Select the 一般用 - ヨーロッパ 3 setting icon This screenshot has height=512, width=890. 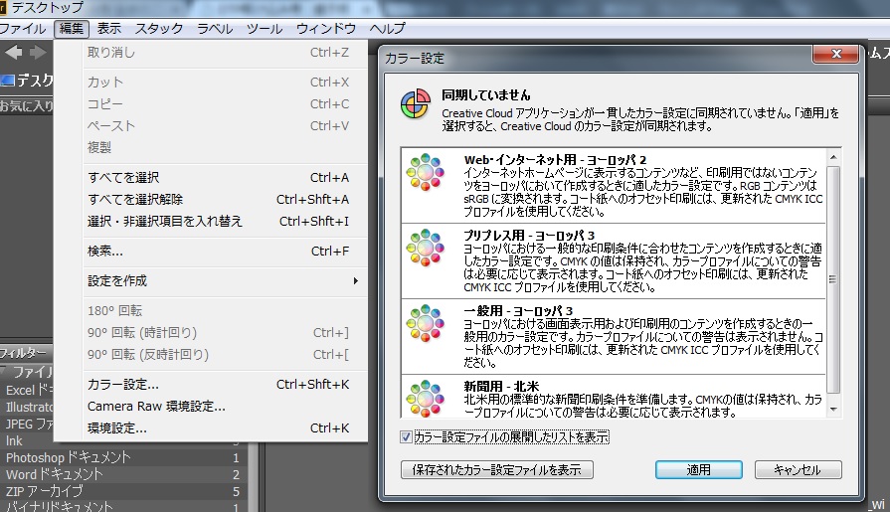[x=426, y=323]
